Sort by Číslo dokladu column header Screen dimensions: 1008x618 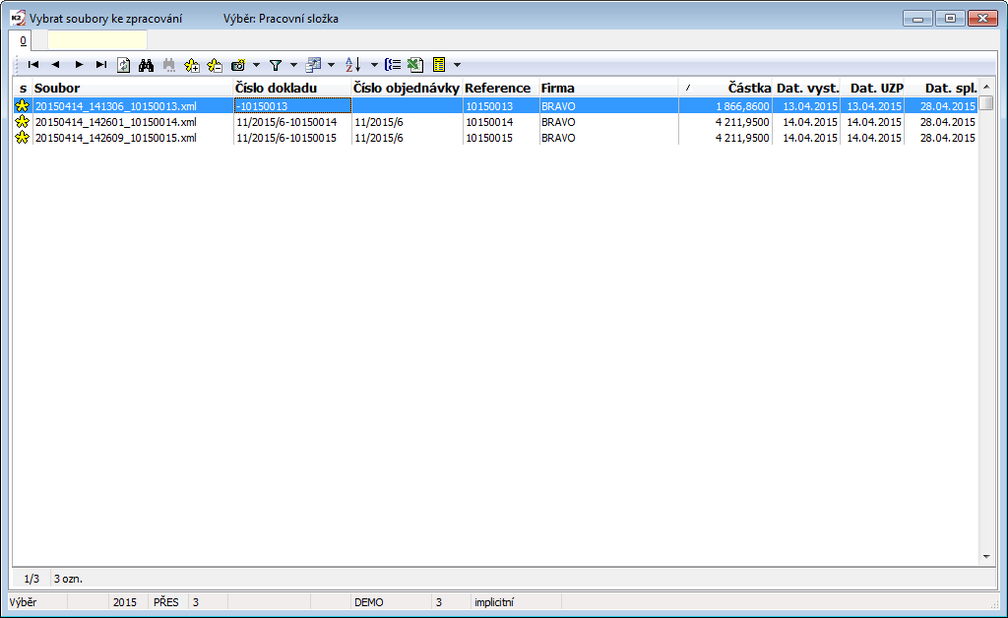291,88
